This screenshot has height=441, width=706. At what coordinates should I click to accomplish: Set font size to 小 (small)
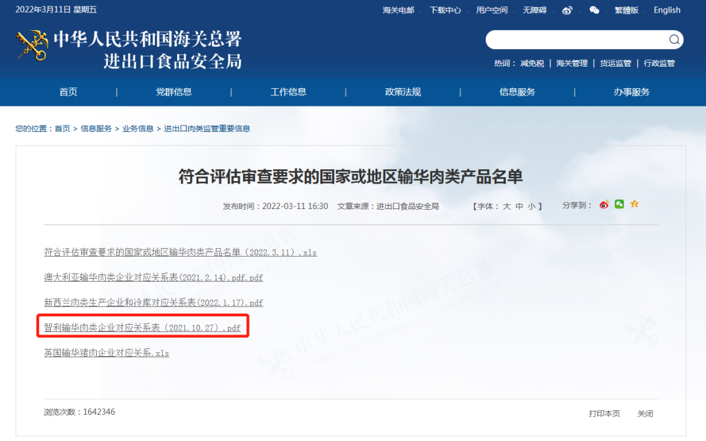coord(531,206)
